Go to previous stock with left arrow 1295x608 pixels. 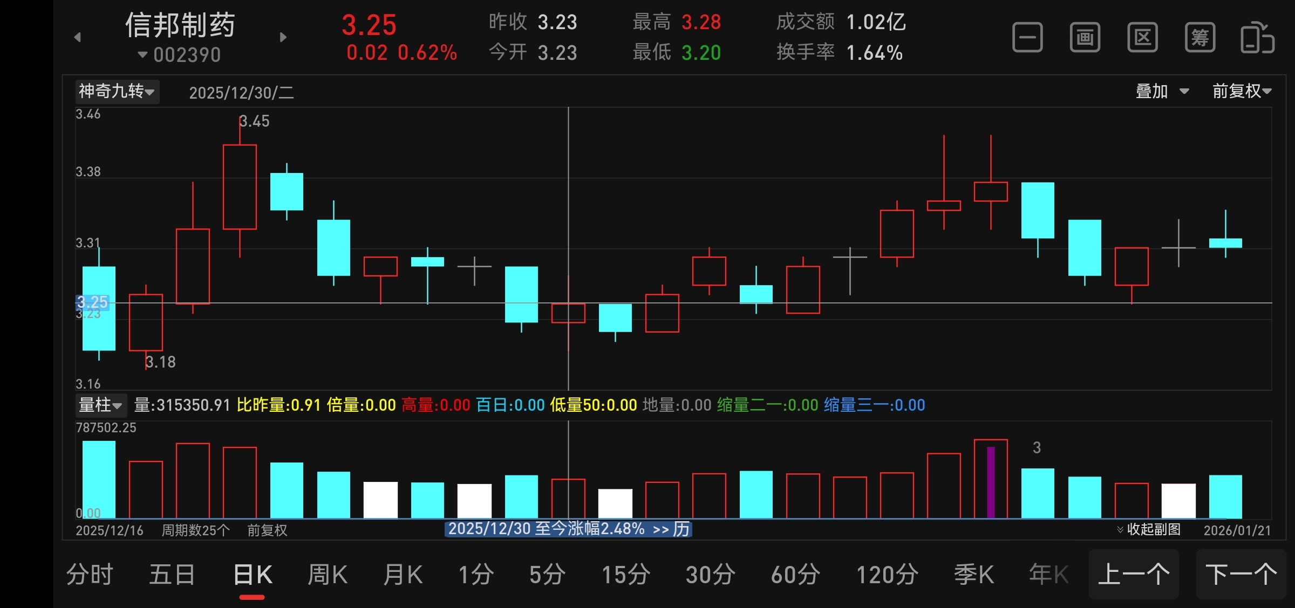pyautogui.click(x=78, y=37)
